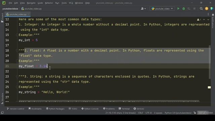Click the PyCharm app logo

pyautogui.click(x=4, y=3)
